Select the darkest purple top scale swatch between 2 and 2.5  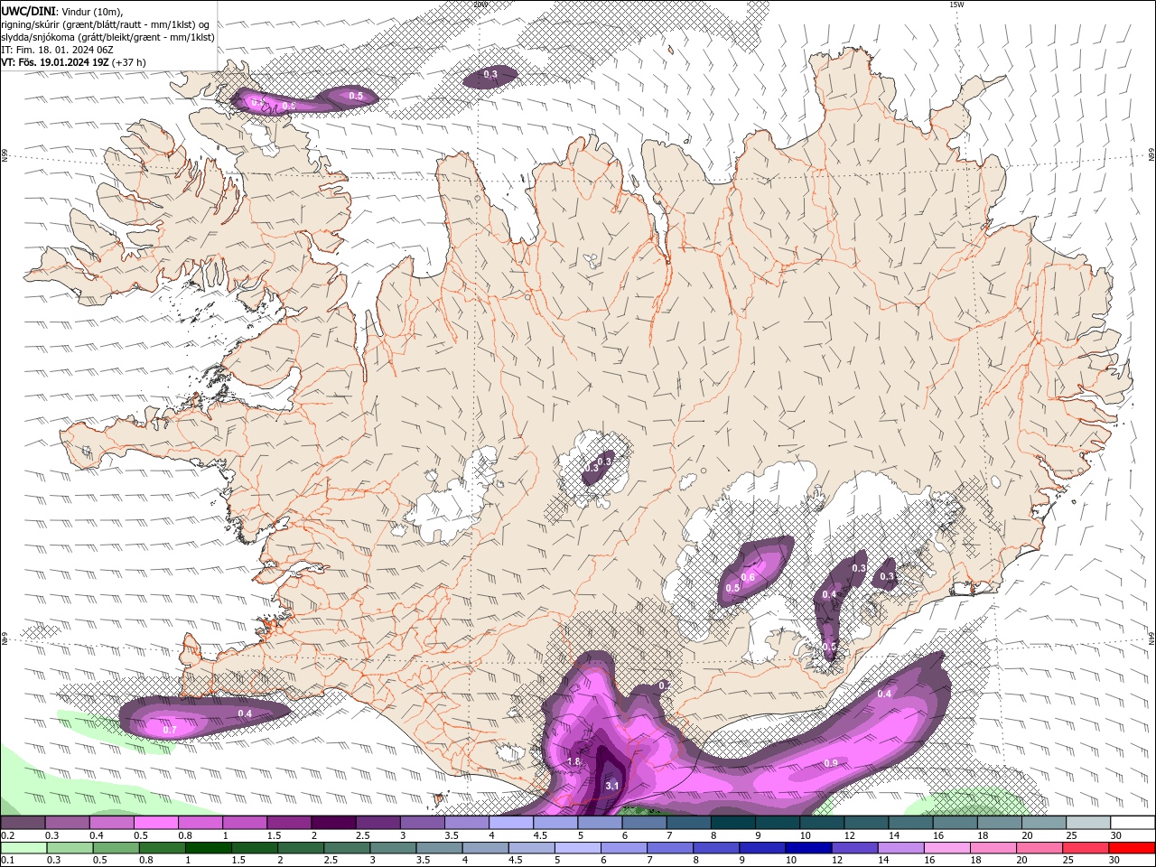coord(332,823)
